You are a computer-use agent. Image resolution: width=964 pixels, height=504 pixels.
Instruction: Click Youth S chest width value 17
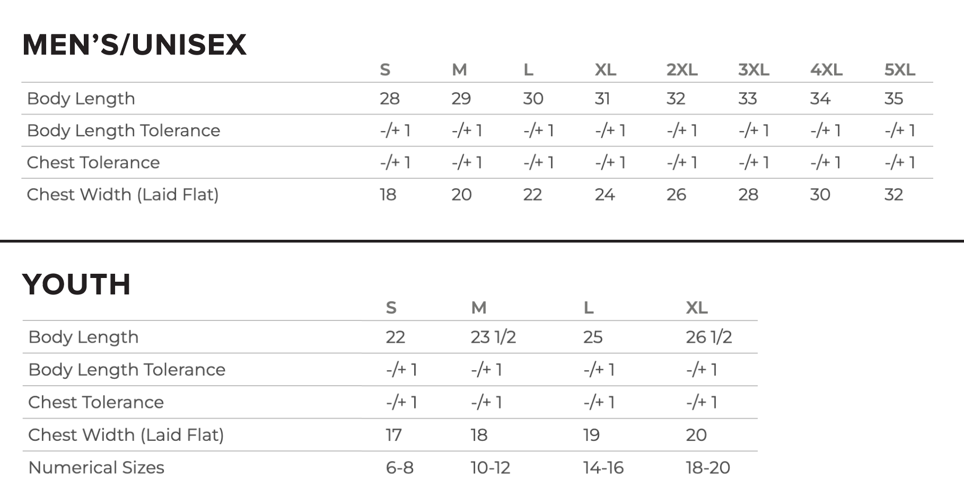click(393, 435)
